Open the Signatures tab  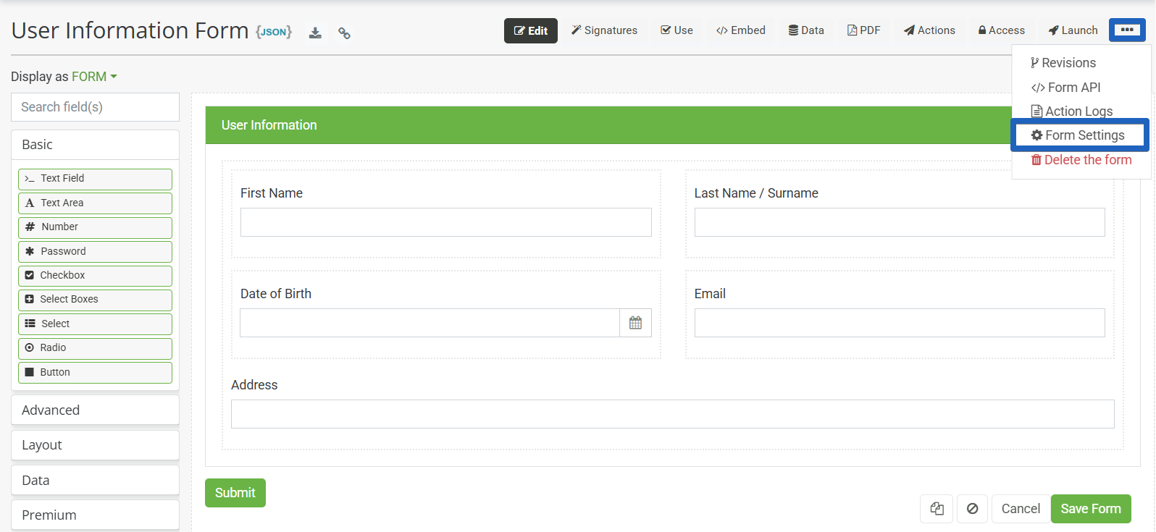[x=604, y=30]
